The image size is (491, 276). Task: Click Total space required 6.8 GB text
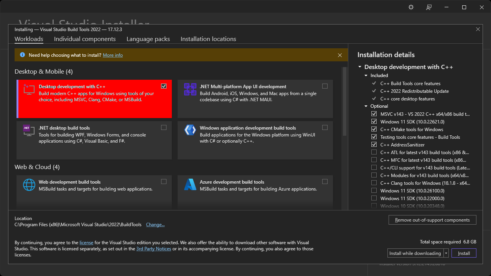(448, 242)
